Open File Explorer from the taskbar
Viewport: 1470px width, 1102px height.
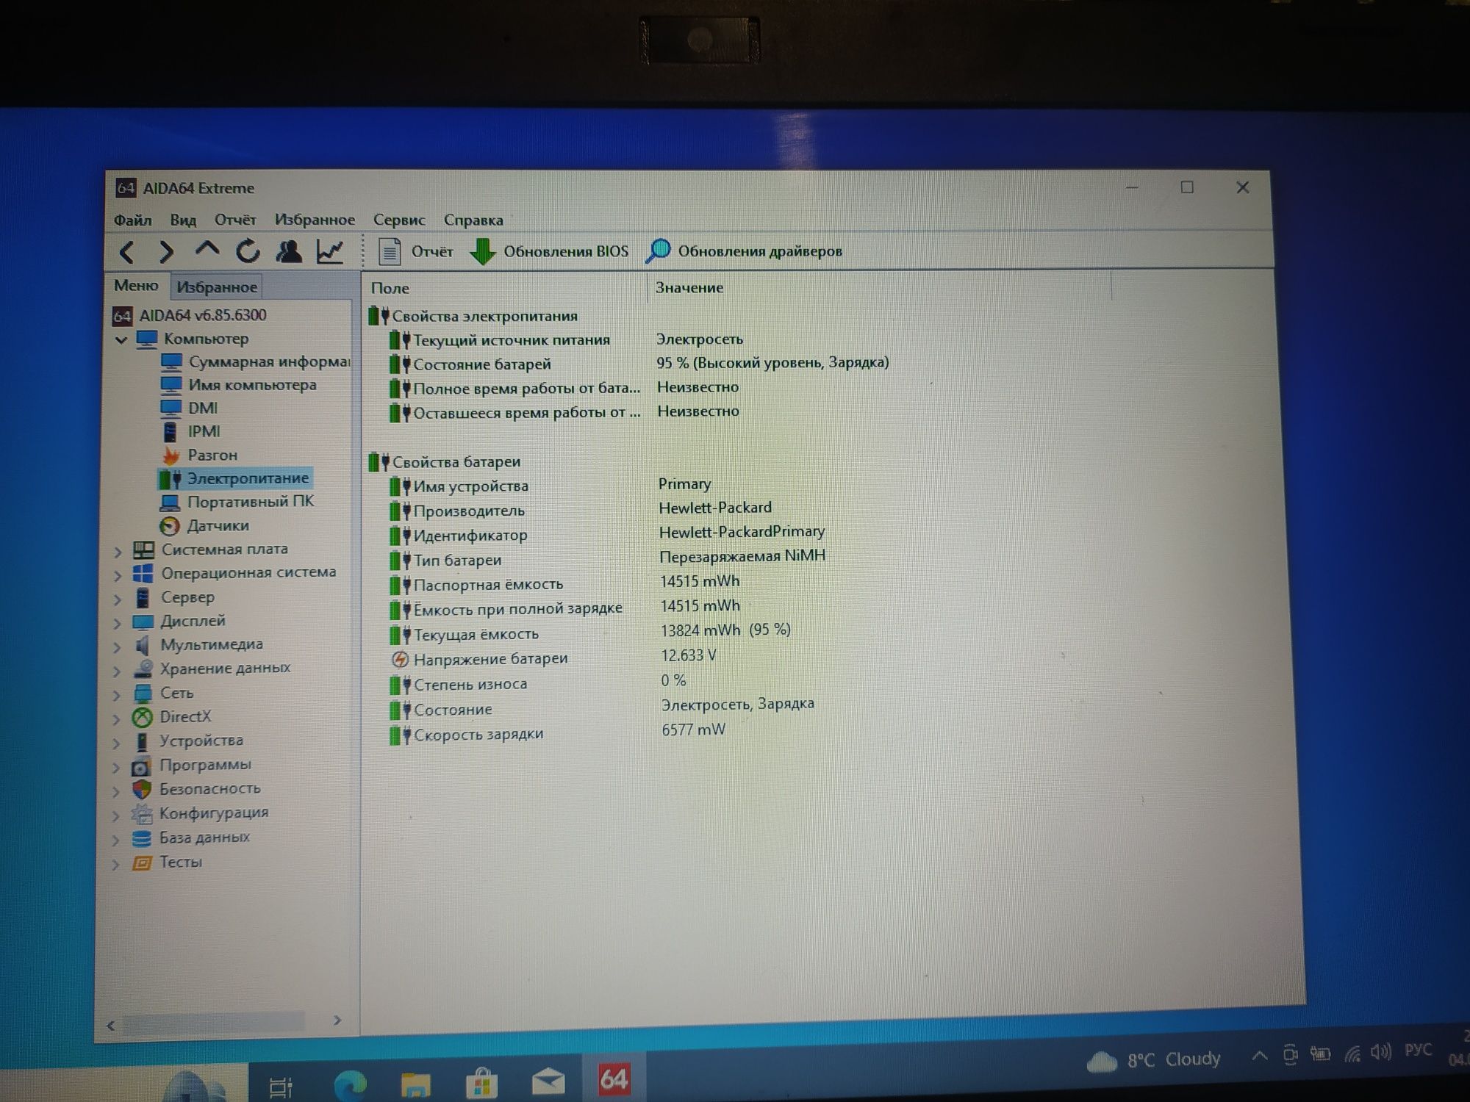tap(415, 1085)
